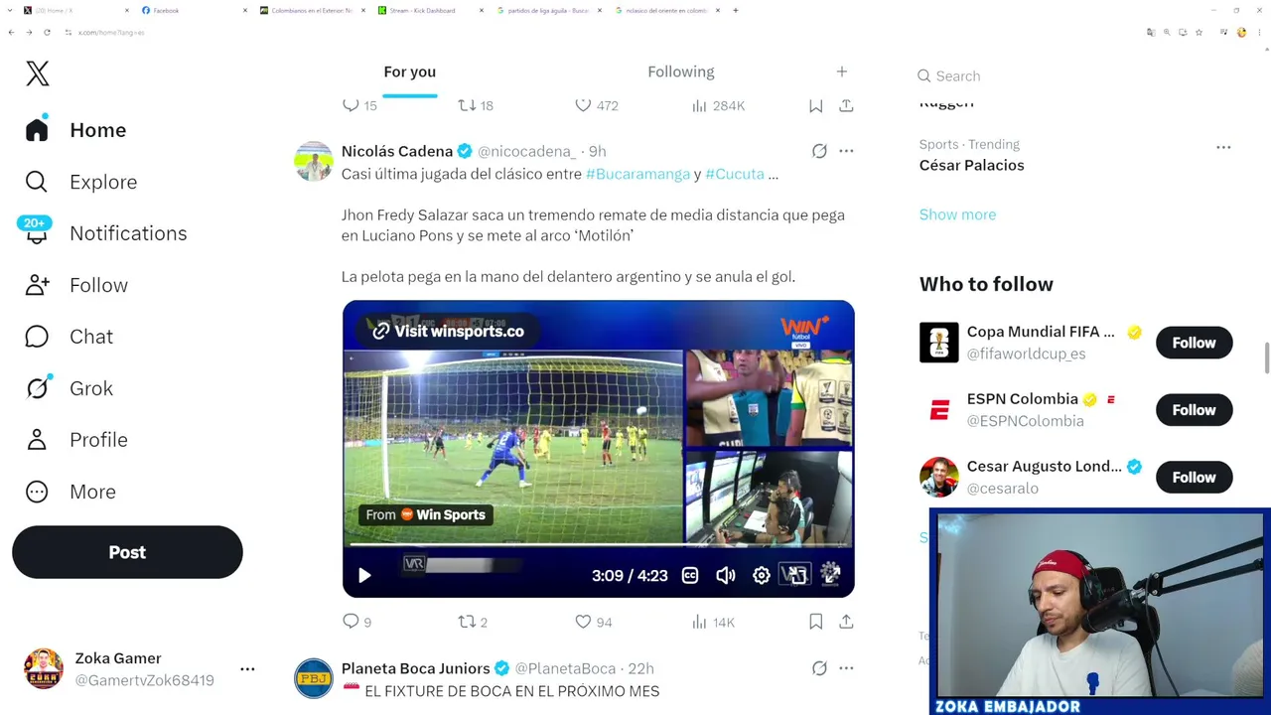The image size is (1271, 715).
Task: Bookmark the post with 472 likes
Action: tap(815, 105)
